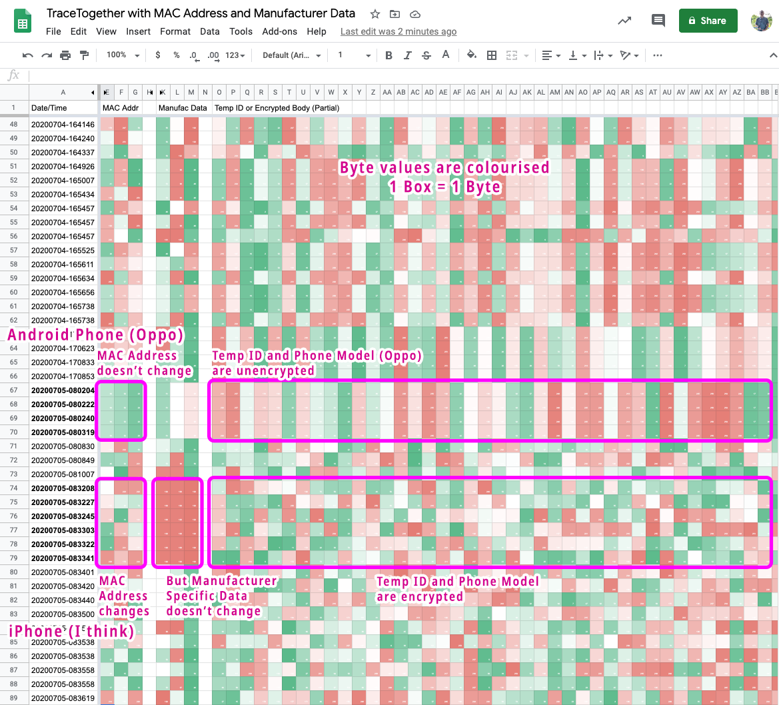Select the Date/Time header cell
Viewport: 779px width, 705px height.
tap(63, 107)
